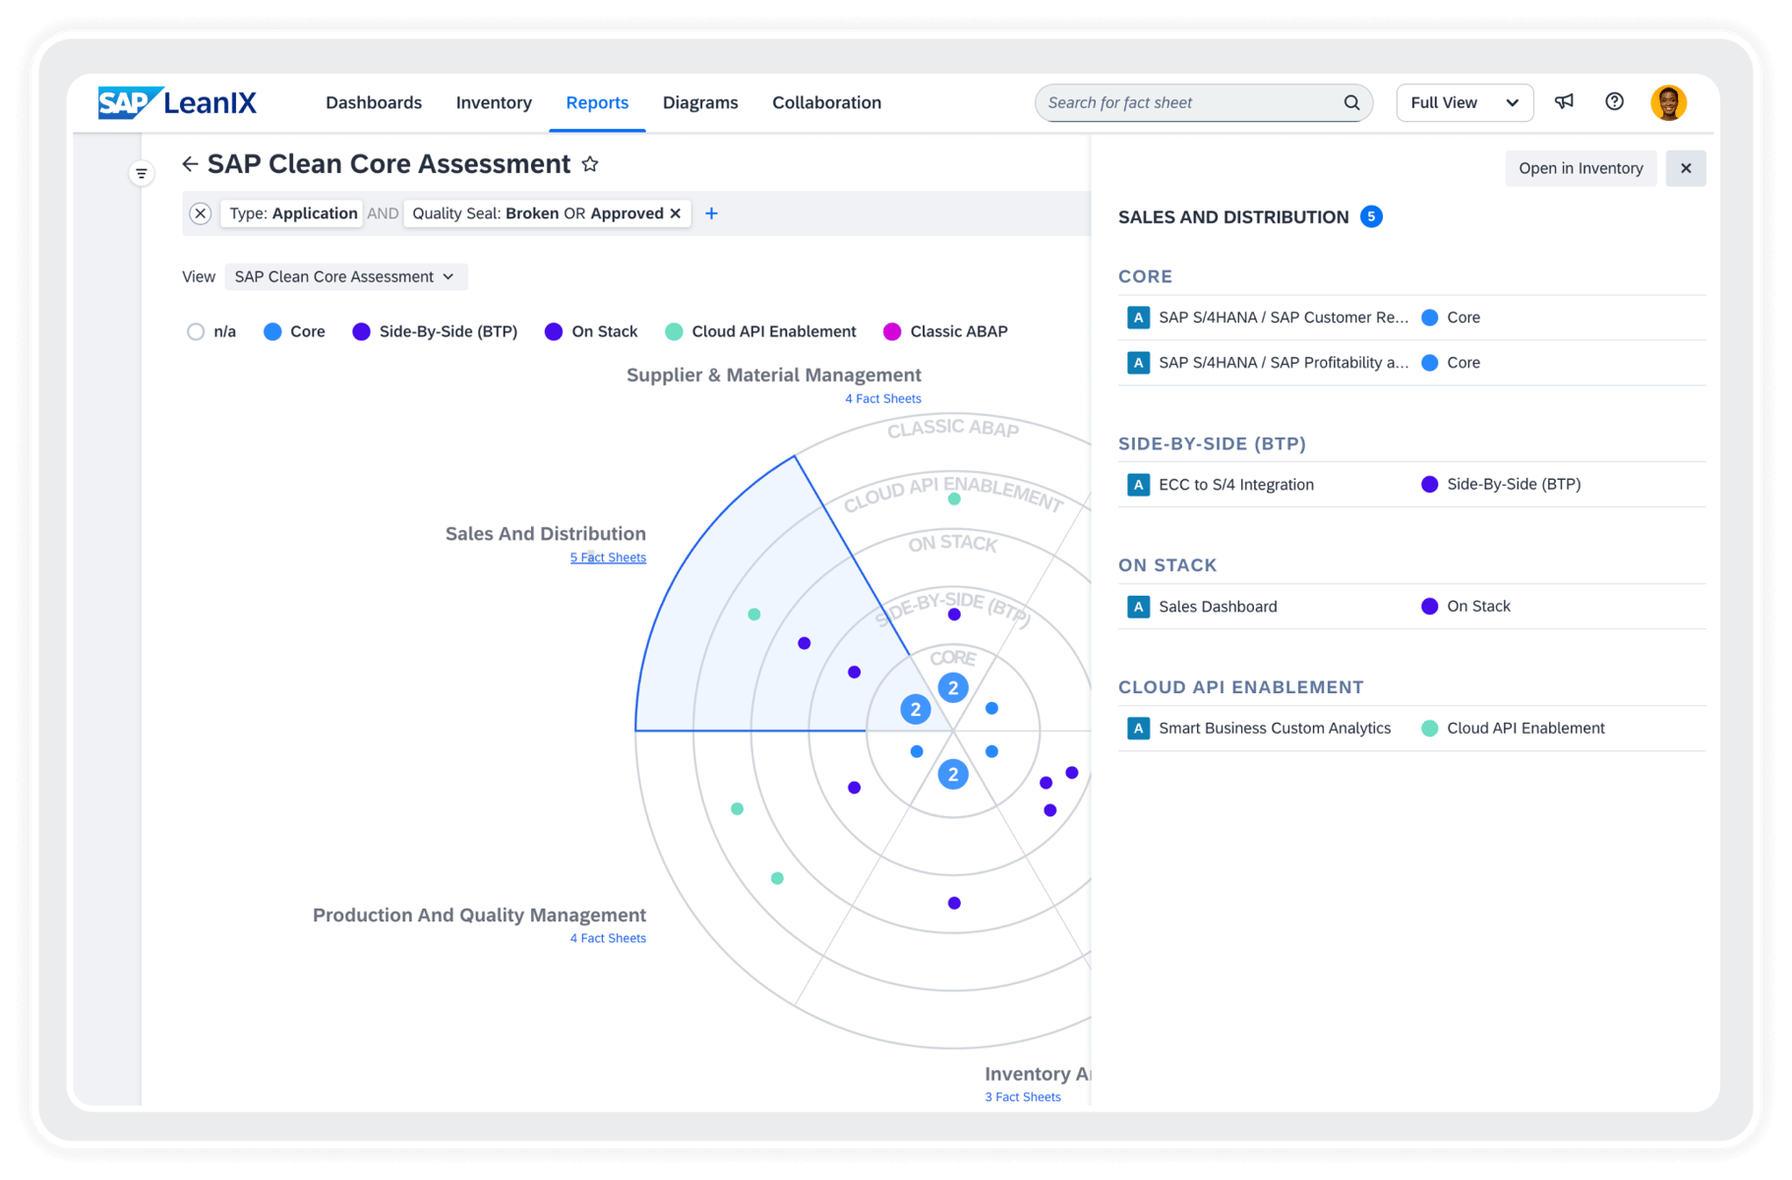This screenshot has width=1792, height=1180.
Task: Open the Dashboards menu item
Action: tap(374, 102)
